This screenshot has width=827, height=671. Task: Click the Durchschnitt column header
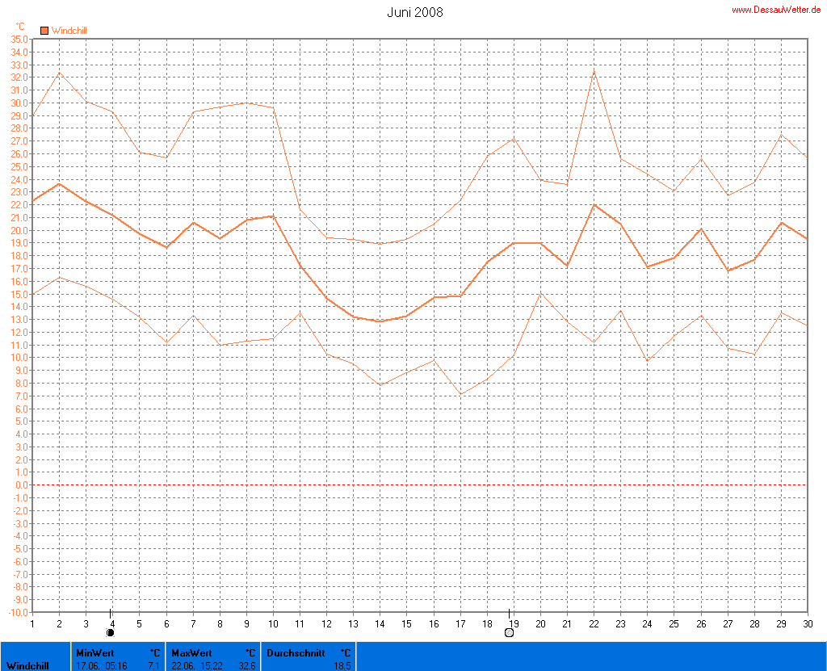(x=296, y=652)
